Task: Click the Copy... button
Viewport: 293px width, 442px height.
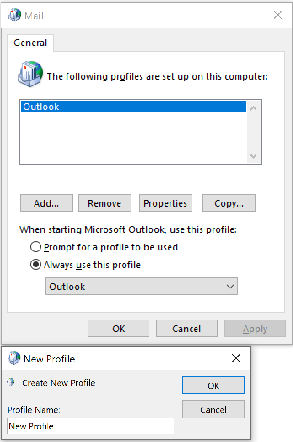Action: point(229,203)
